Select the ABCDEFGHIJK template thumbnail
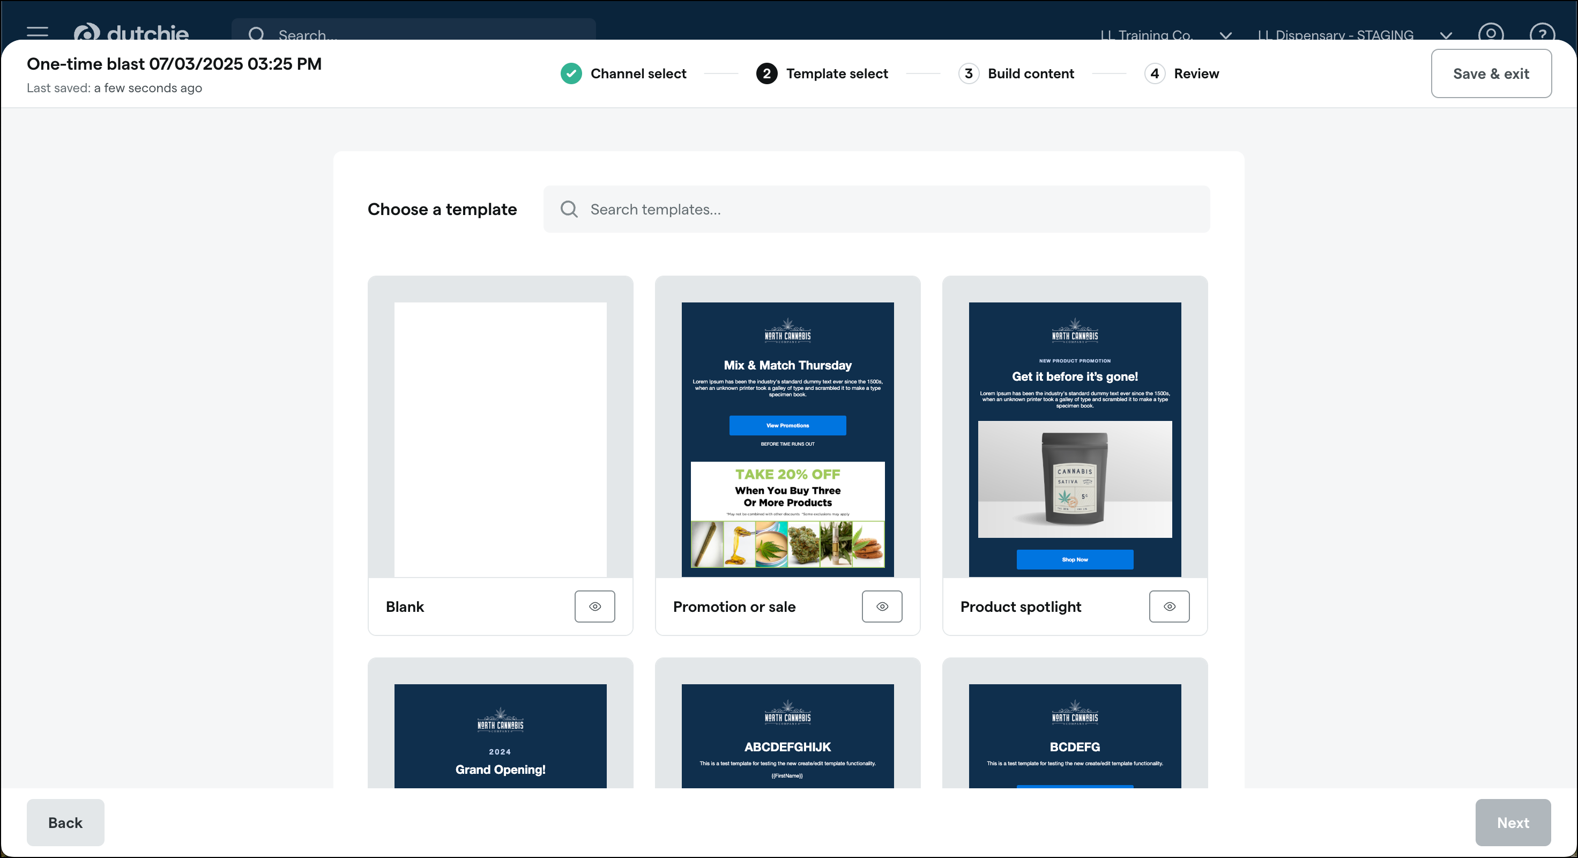Screen dimensions: 1578x858 [x=788, y=736]
